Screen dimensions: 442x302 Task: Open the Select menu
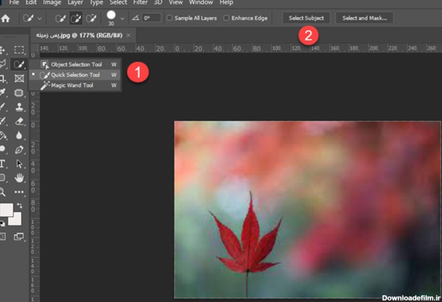pyautogui.click(x=118, y=3)
